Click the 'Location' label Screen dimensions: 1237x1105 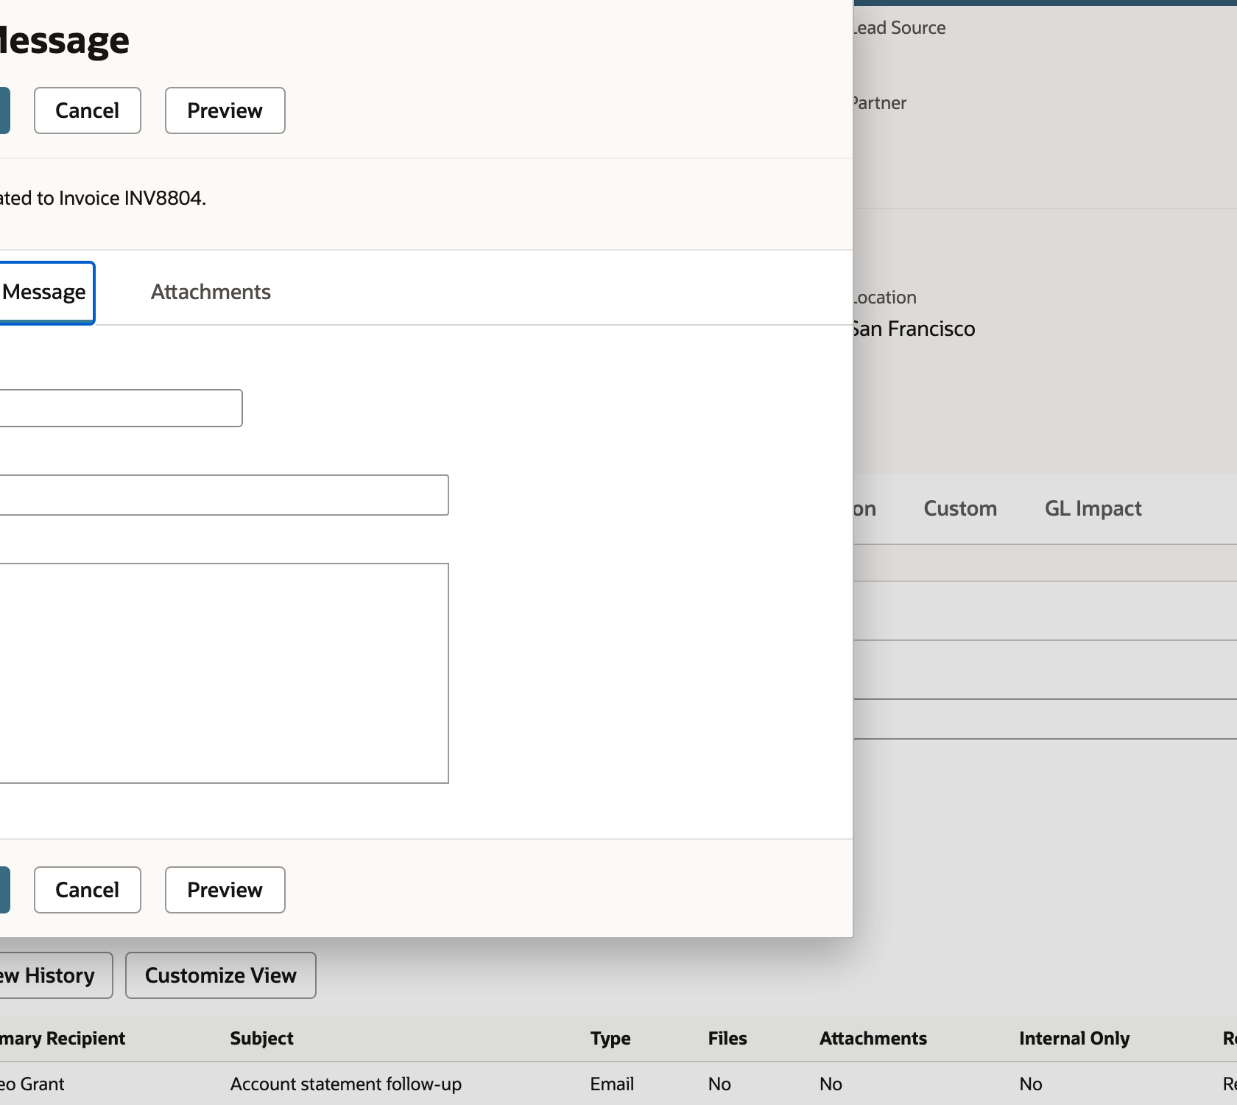[884, 298]
